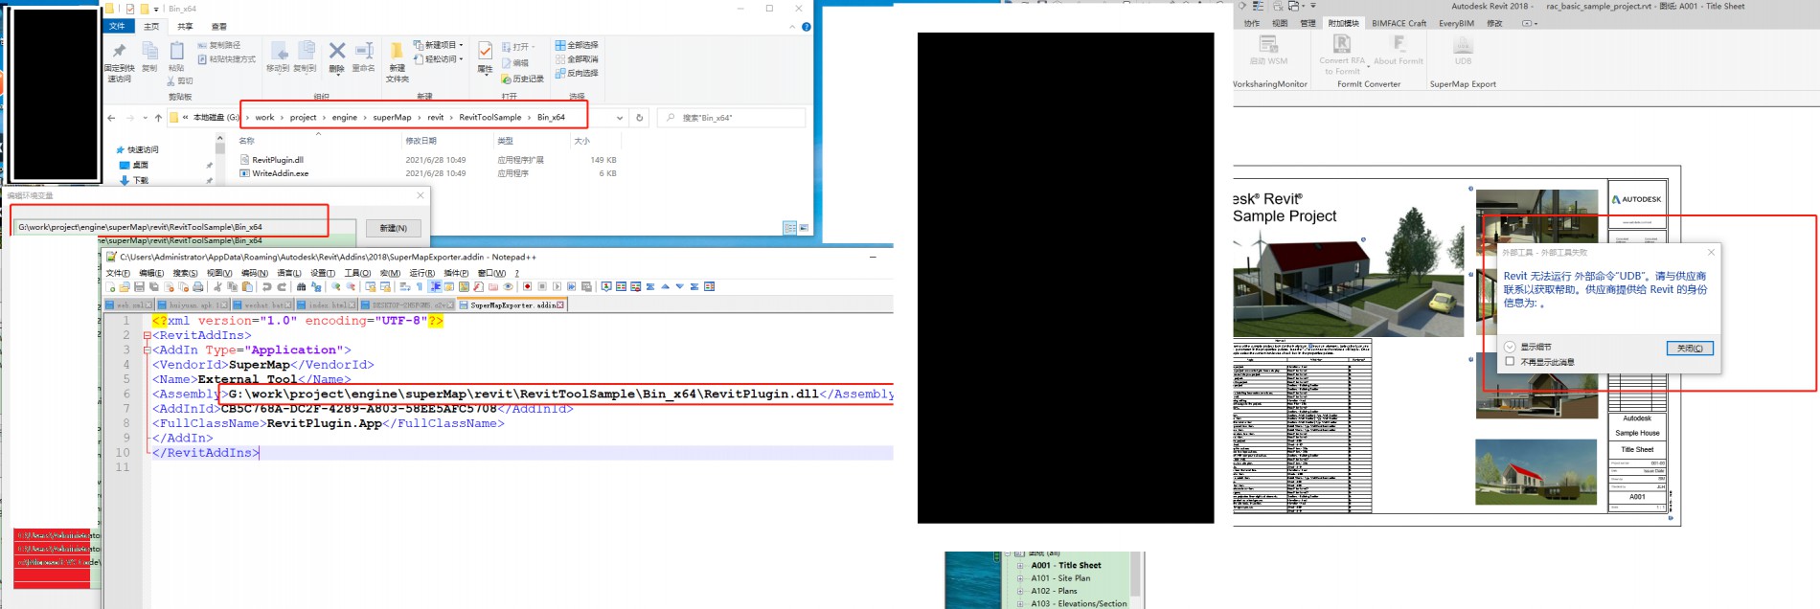Click the Explorer Back arrow button
Image resolution: width=1820 pixels, height=609 pixels.
pyautogui.click(x=111, y=118)
